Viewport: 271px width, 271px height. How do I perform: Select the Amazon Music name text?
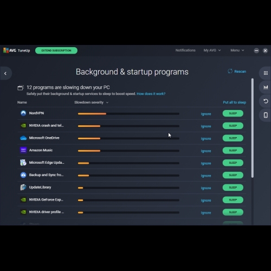41,150
